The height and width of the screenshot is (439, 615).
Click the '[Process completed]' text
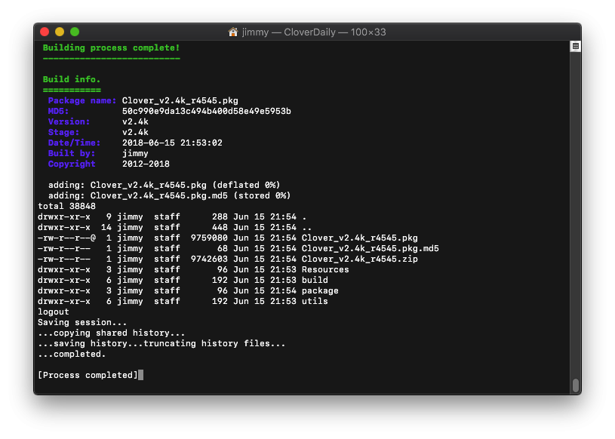(x=88, y=376)
